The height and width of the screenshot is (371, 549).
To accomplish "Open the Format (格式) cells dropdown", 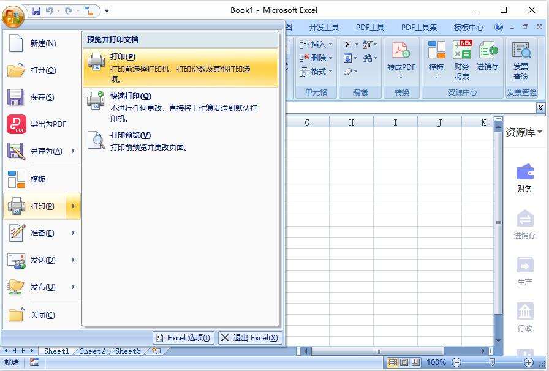I will [x=316, y=72].
